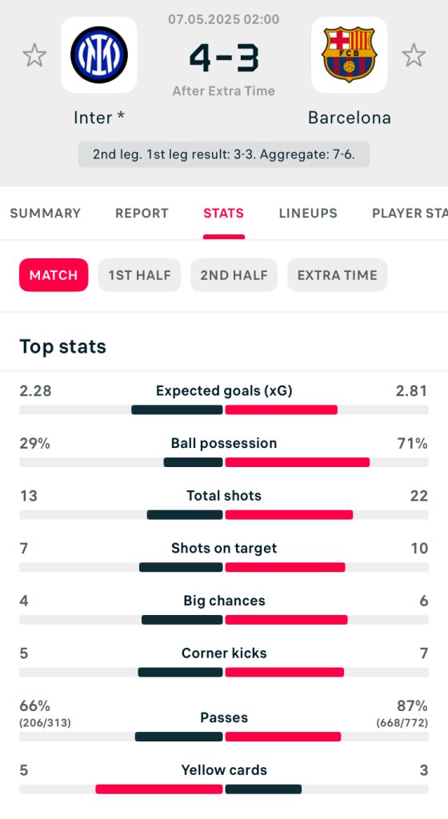
Task: Tap the 4-3 match score
Action: click(x=224, y=58)
